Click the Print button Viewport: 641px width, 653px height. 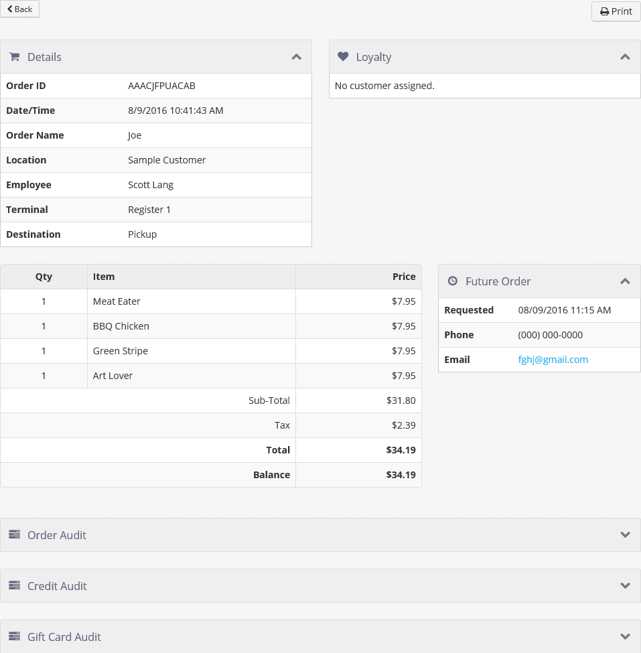pos(616,11)
